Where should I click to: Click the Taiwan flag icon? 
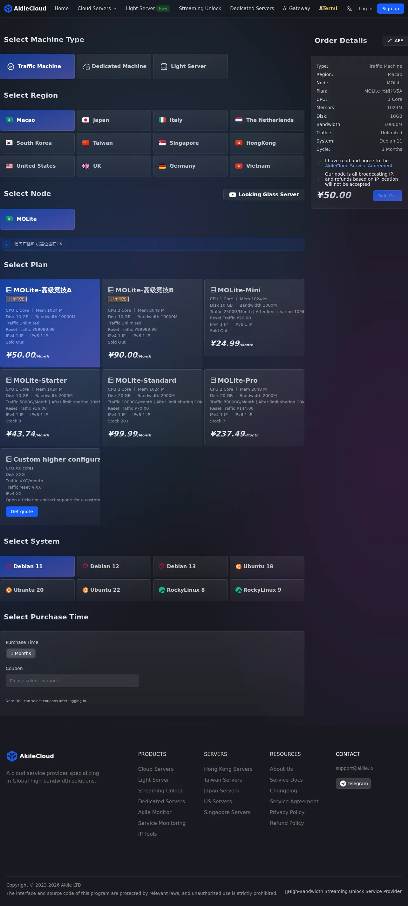(86, 143)
